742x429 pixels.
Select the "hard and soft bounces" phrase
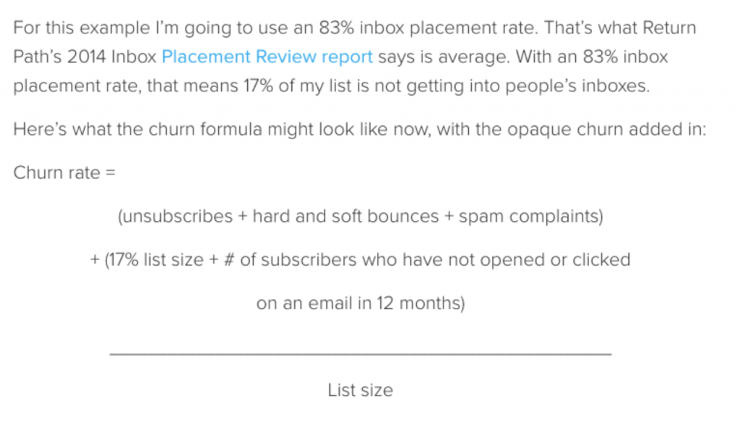click(x=346, y=217)
